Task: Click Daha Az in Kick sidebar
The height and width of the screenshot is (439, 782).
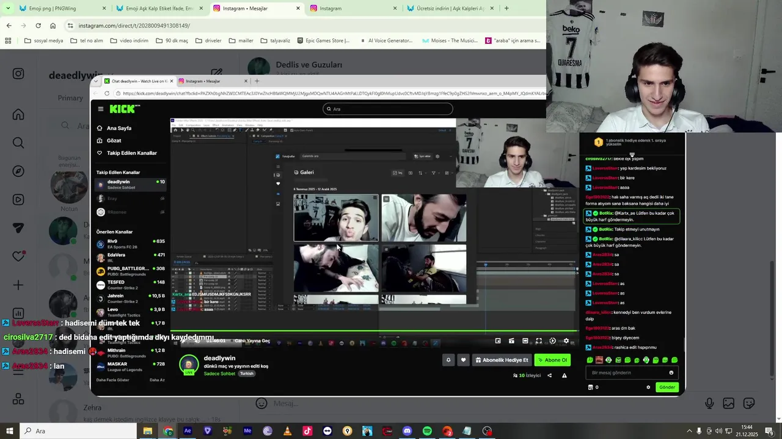Action: click(157, 380)
